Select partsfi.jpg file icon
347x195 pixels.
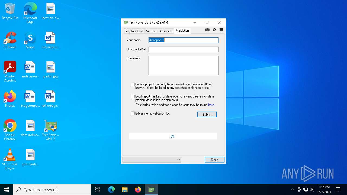click(50, 70)
